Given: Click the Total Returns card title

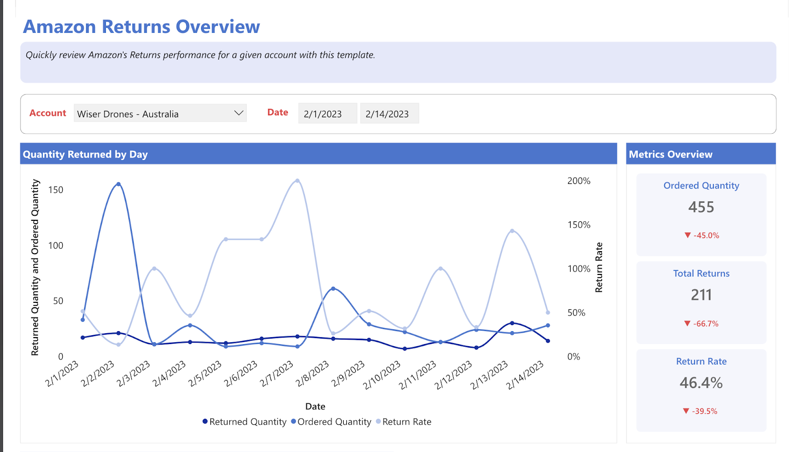Looking at the screenshot, I should tap(701, 273).
